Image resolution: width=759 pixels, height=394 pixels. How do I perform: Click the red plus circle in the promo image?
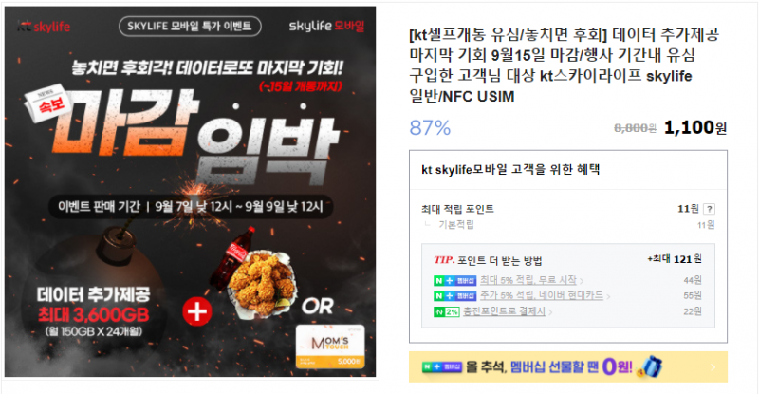click(197, 311)
